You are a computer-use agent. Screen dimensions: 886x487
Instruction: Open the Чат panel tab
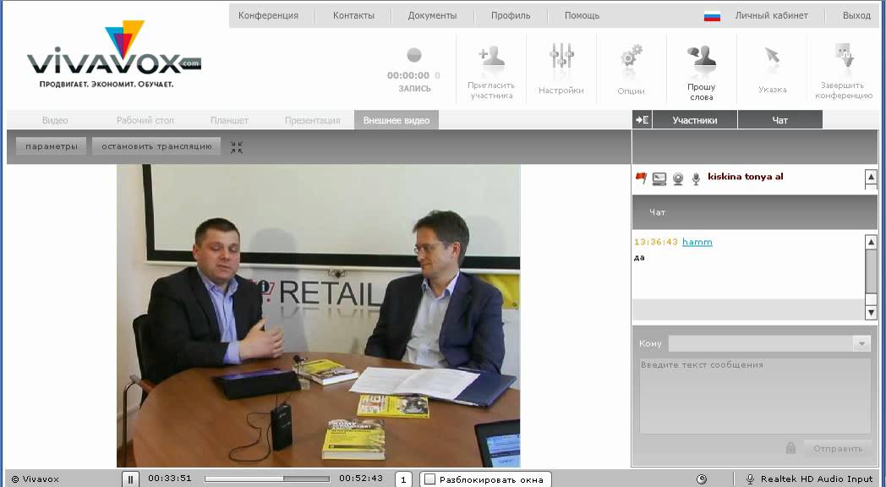(x=779, y=120)
